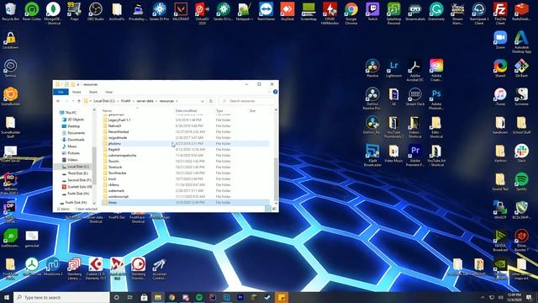This screenshot has height=303, width=538.
Task: Open the File tab in File Explorer
Action: click(x=61, y=92)
